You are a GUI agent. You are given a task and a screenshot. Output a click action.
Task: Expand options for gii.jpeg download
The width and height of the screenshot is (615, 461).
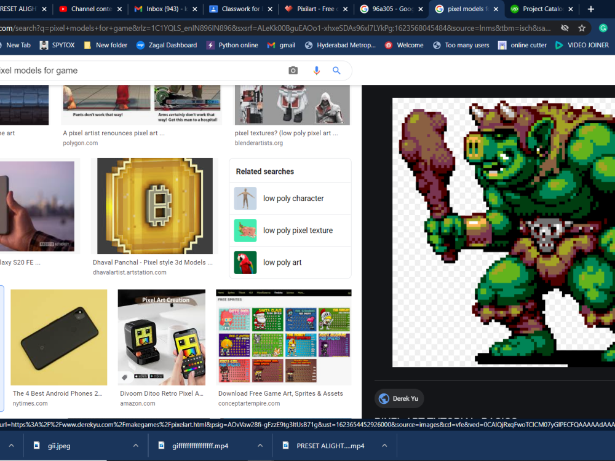(x=136, y=446)
